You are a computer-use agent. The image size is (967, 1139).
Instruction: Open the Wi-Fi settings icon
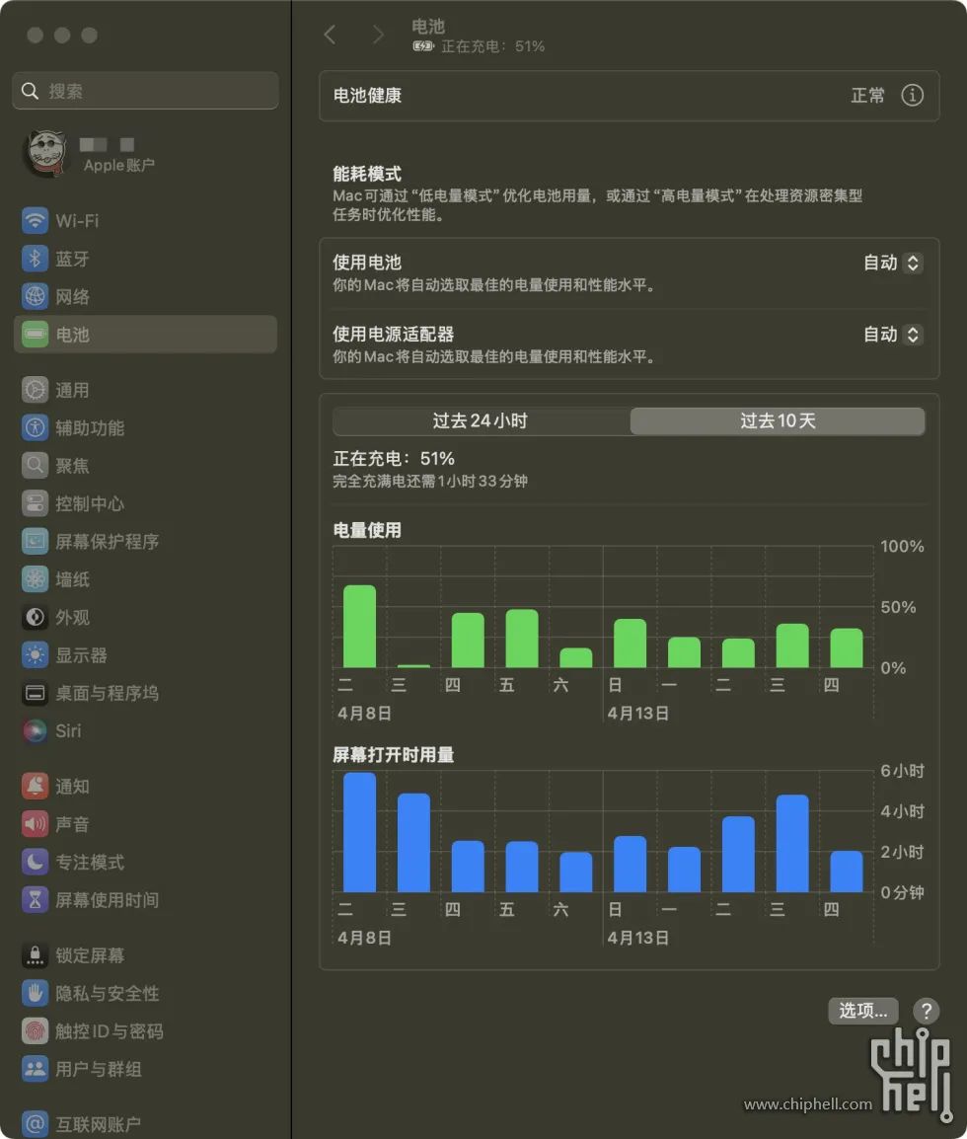(x=35, y=220)
